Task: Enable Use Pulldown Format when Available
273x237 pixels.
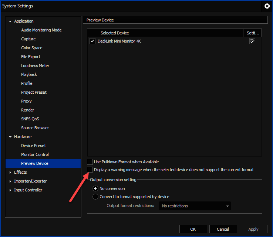Action: pos(90,162)
